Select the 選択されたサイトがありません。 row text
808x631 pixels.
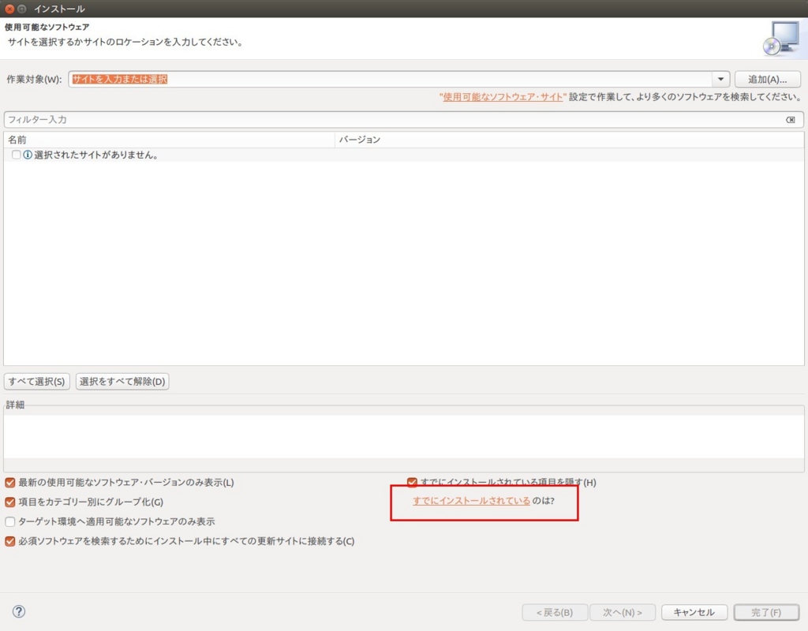pos(95,155)
